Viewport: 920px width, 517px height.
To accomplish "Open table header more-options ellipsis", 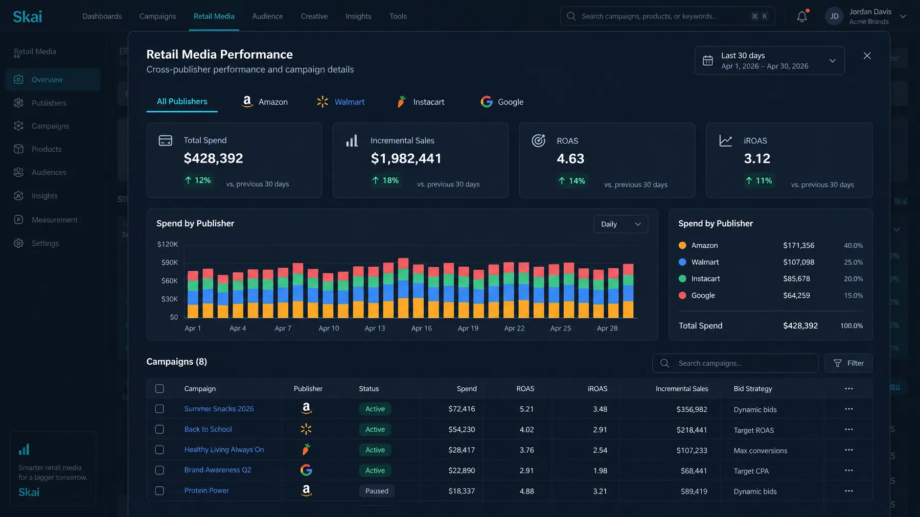I will 849,389.
